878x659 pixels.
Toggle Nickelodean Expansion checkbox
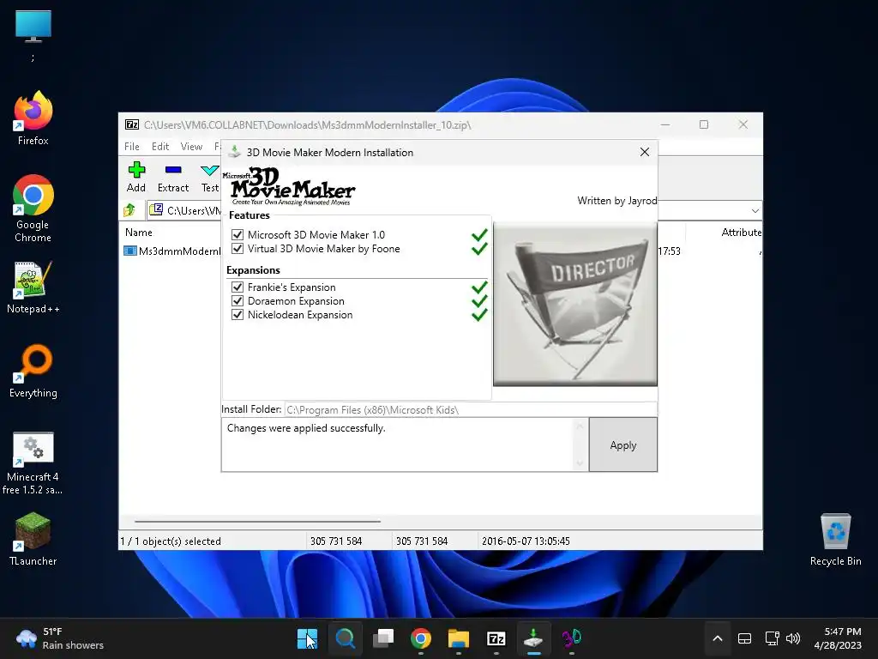point(238,315)
